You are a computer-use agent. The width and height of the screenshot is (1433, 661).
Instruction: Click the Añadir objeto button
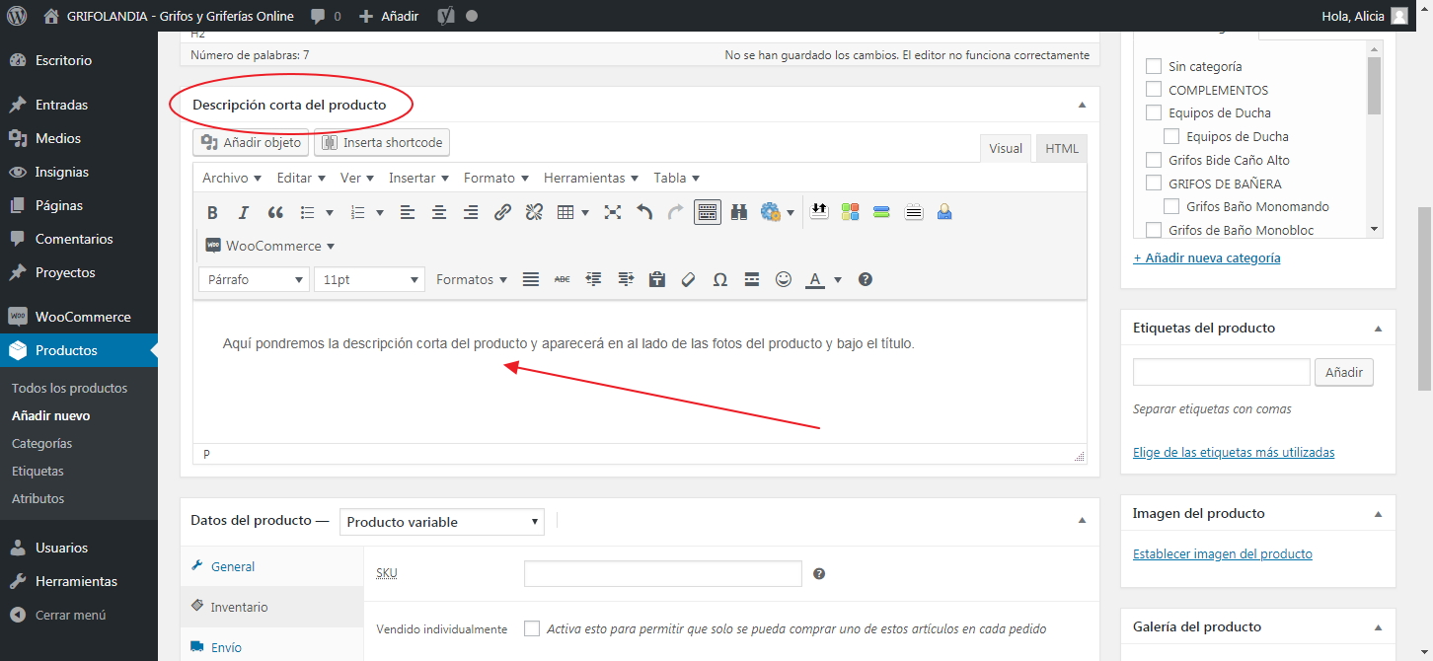(x=251, y=142)
